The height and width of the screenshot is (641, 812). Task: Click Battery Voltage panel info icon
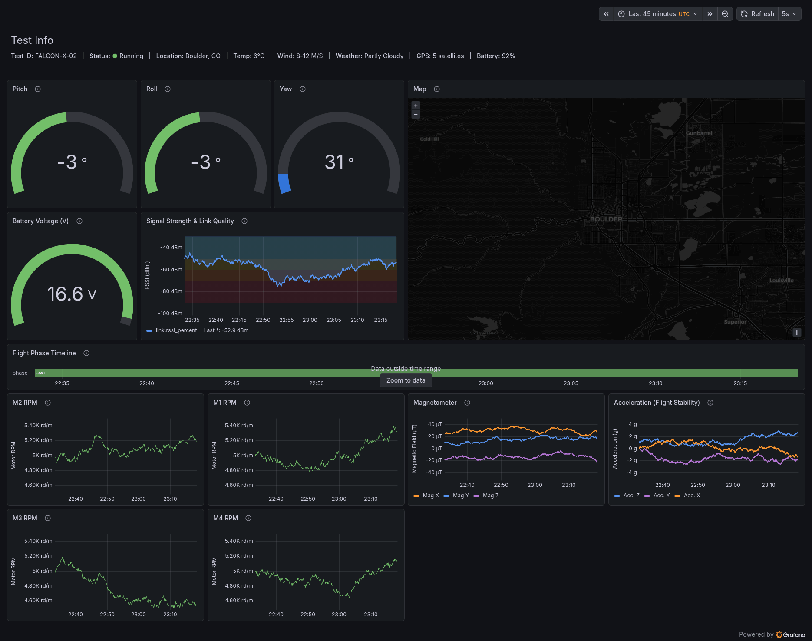coord(79,221)
